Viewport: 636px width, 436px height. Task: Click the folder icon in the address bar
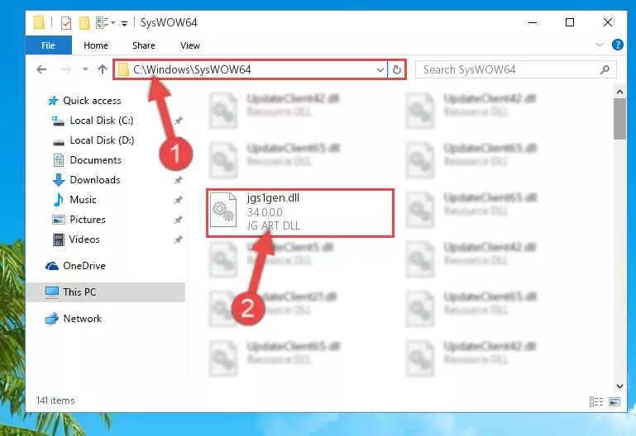pos(123,69)
